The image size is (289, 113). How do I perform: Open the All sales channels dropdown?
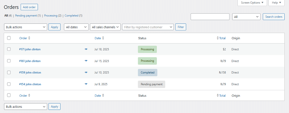point(105,27)
